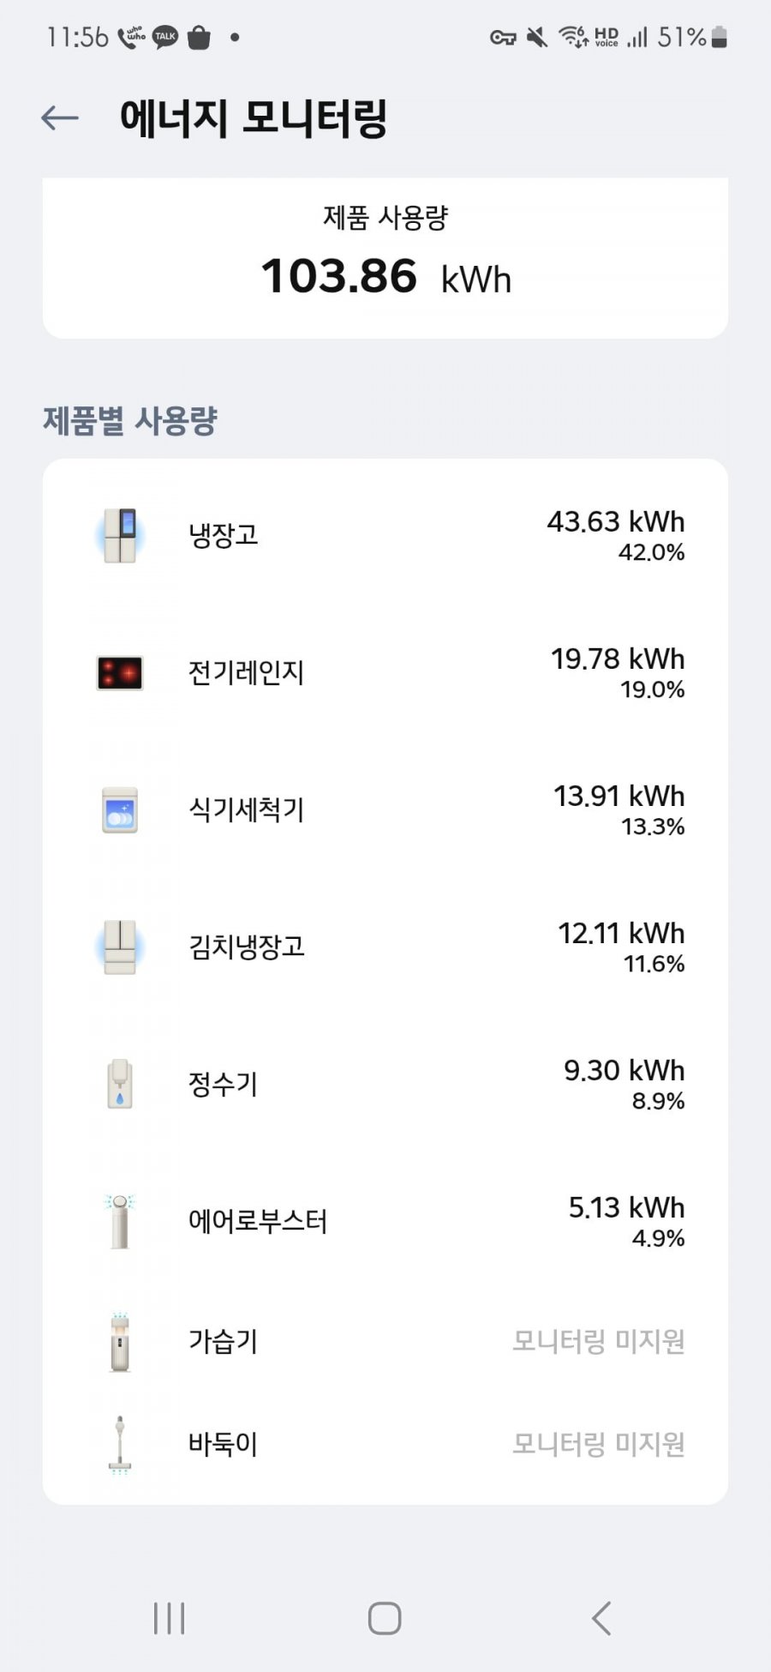Go to home via navigation bar
The height and width of the screenshot is (1672, 771).
[385, 1618]
